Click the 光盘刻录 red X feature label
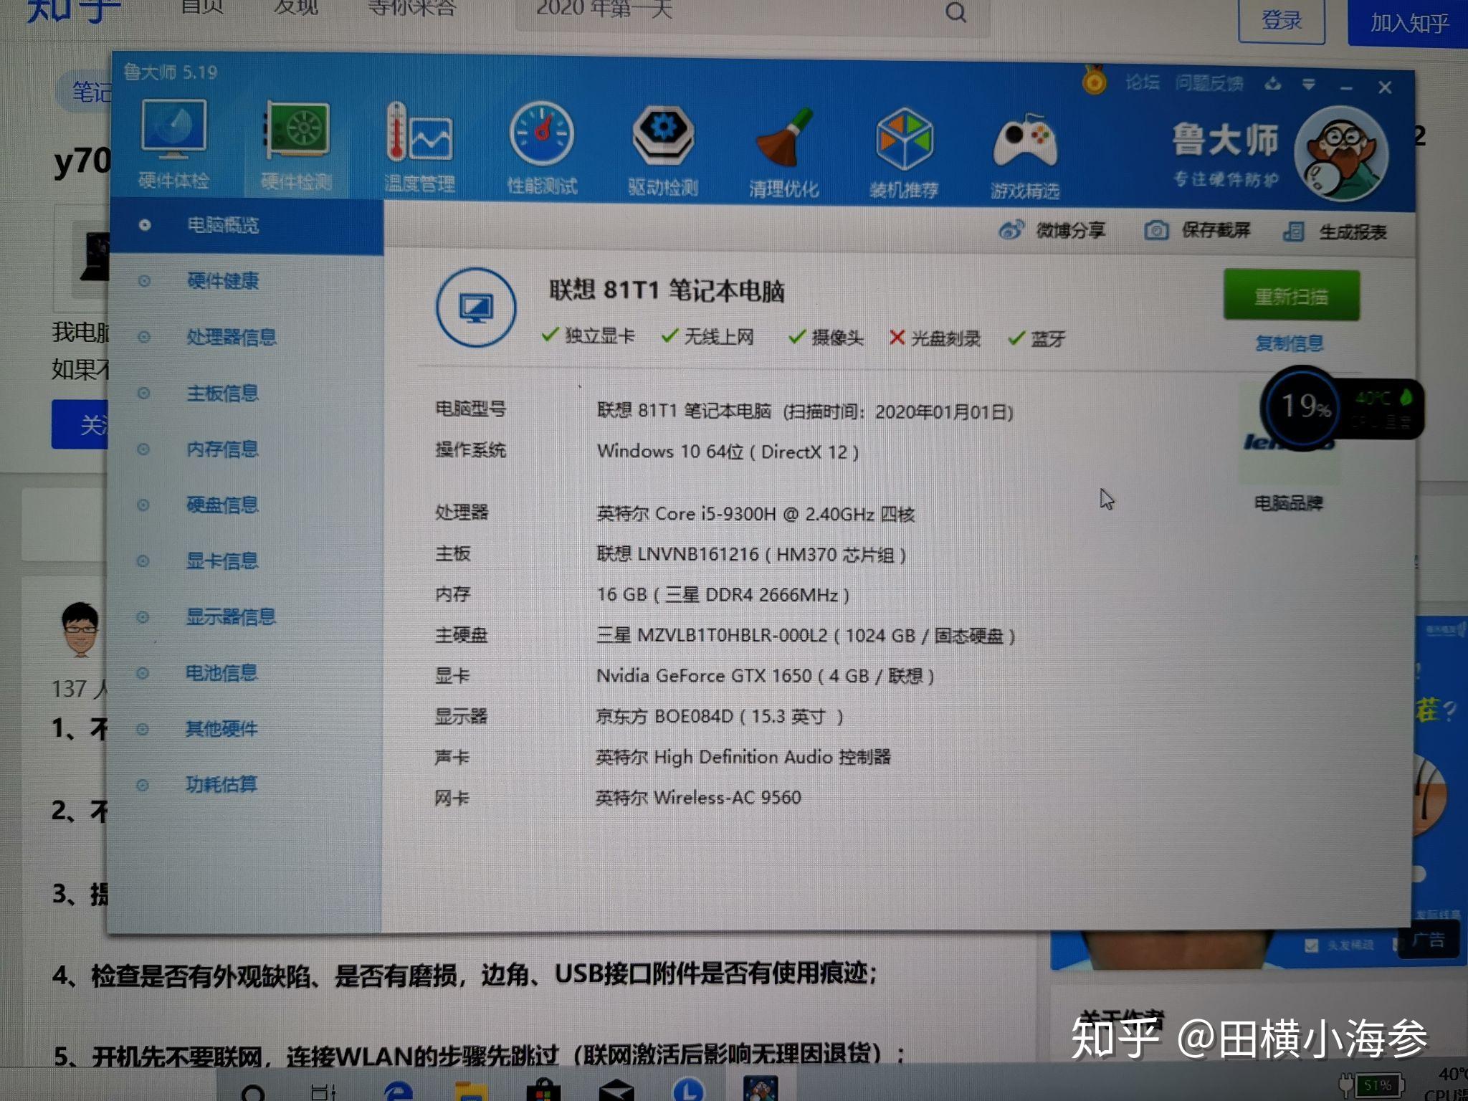The width and height of the screenshot is (1468, 1101). click(x=935, y=338)
